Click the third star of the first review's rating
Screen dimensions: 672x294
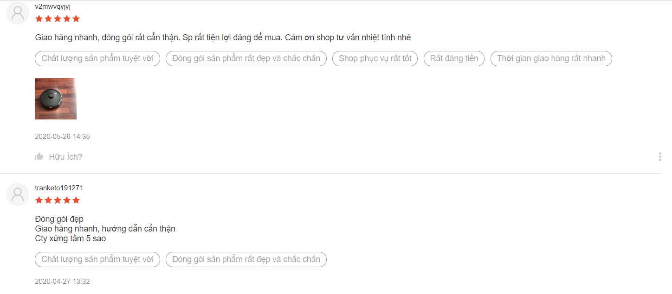[x=57, y=19]
